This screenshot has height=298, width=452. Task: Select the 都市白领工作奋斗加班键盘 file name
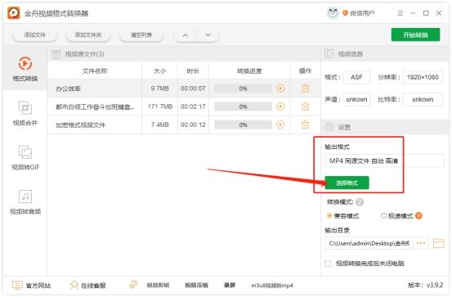pos(95,107)
